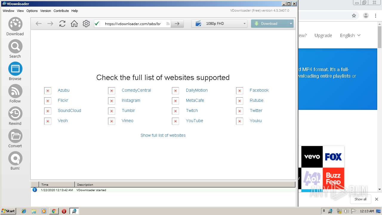Sort log by Description column header

(x=185, y=185)
